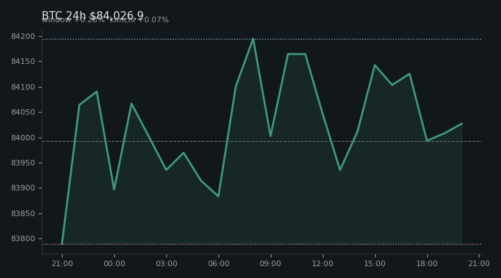
Task: Click the BTC 24h $84,026.9 title
Action: [x=93, y=15]
